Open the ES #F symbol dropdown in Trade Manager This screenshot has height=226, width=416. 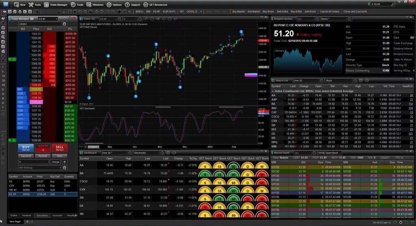coord(48,19)
